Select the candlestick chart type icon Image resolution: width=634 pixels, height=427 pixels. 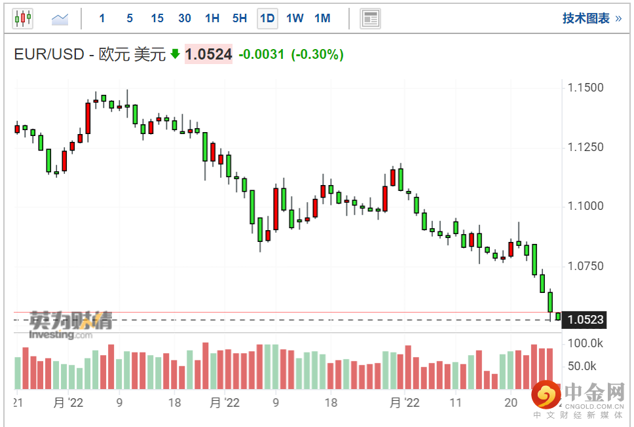[x=23, y=18]
